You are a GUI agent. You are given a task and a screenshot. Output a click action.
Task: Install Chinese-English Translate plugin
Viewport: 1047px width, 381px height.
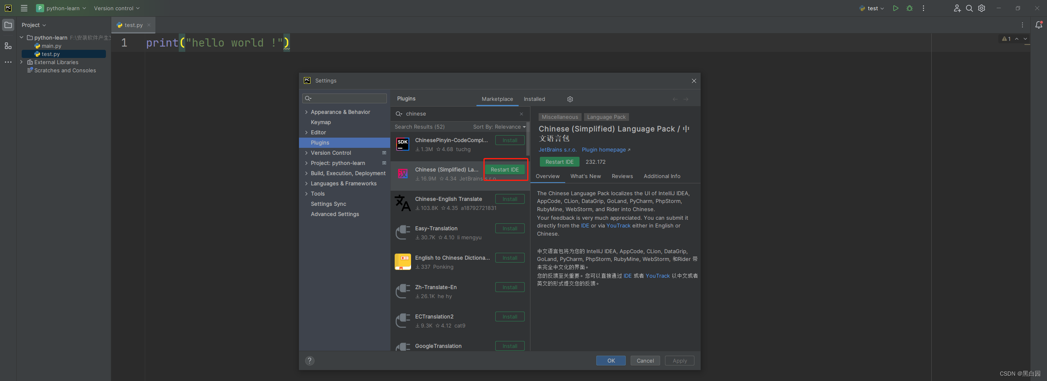point(510,199)
